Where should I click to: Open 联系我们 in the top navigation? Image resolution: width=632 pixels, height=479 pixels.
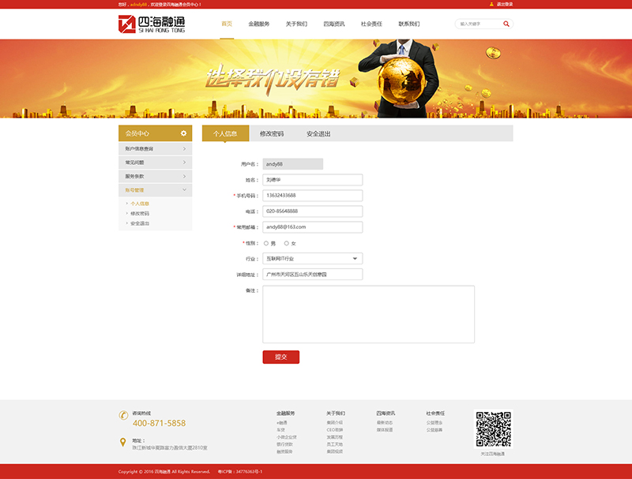pyautogui.click(x=408, y=24)
